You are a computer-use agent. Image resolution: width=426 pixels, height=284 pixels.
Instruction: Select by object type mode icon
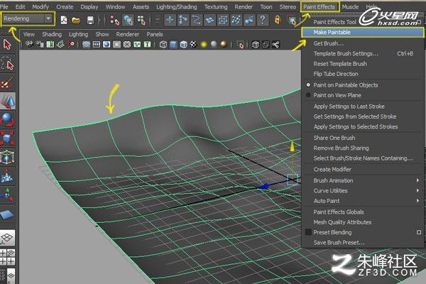pyautogui.click(x=128, y=20)
